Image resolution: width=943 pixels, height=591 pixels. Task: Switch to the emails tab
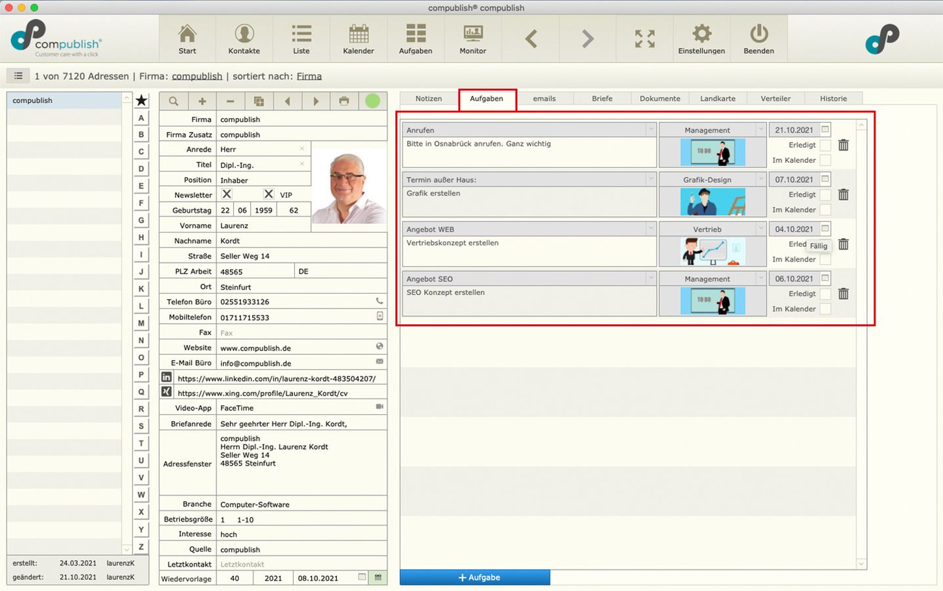[544, 98]
